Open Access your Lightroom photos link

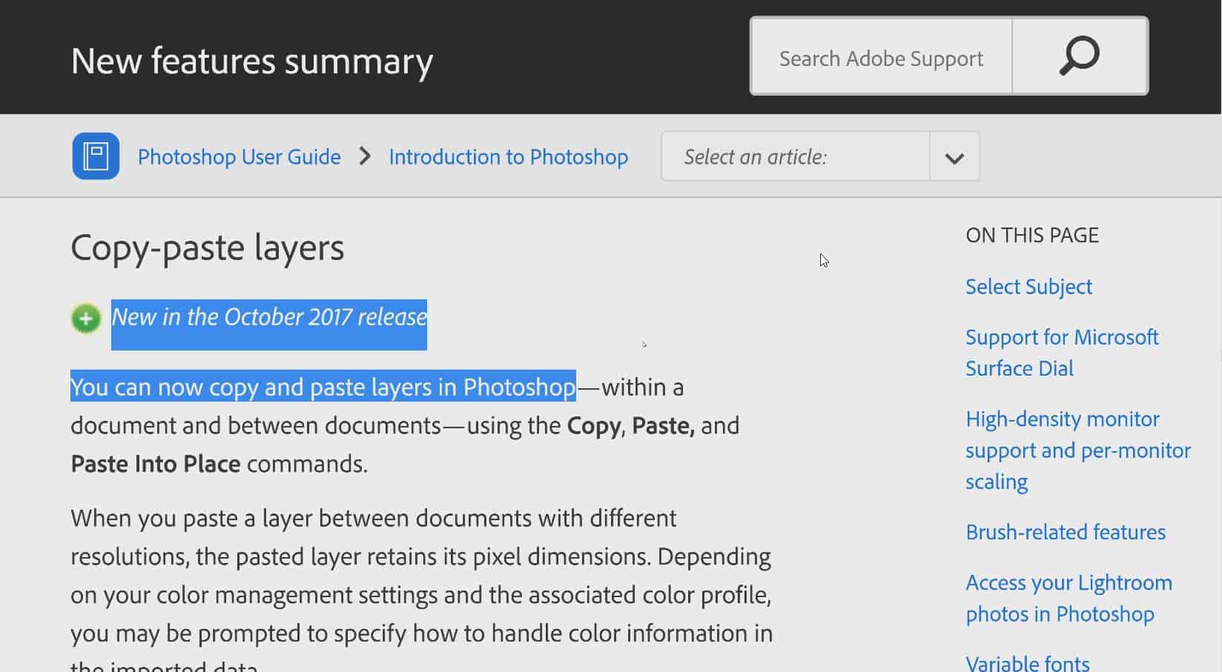(x=1069, y=599)
